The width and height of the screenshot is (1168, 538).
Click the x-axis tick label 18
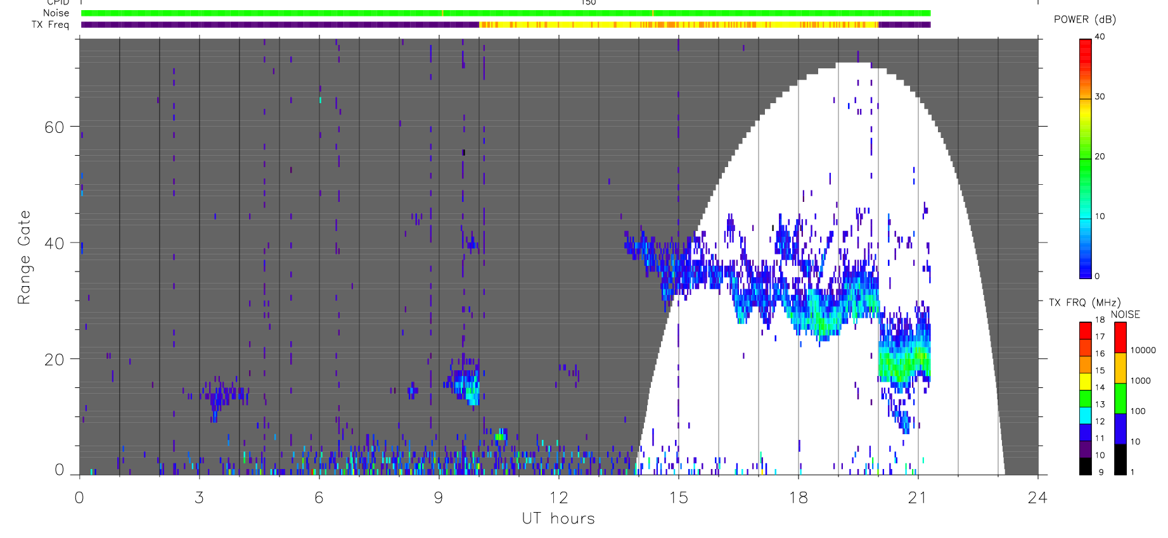pyautogui.click(x=798, y=498)
